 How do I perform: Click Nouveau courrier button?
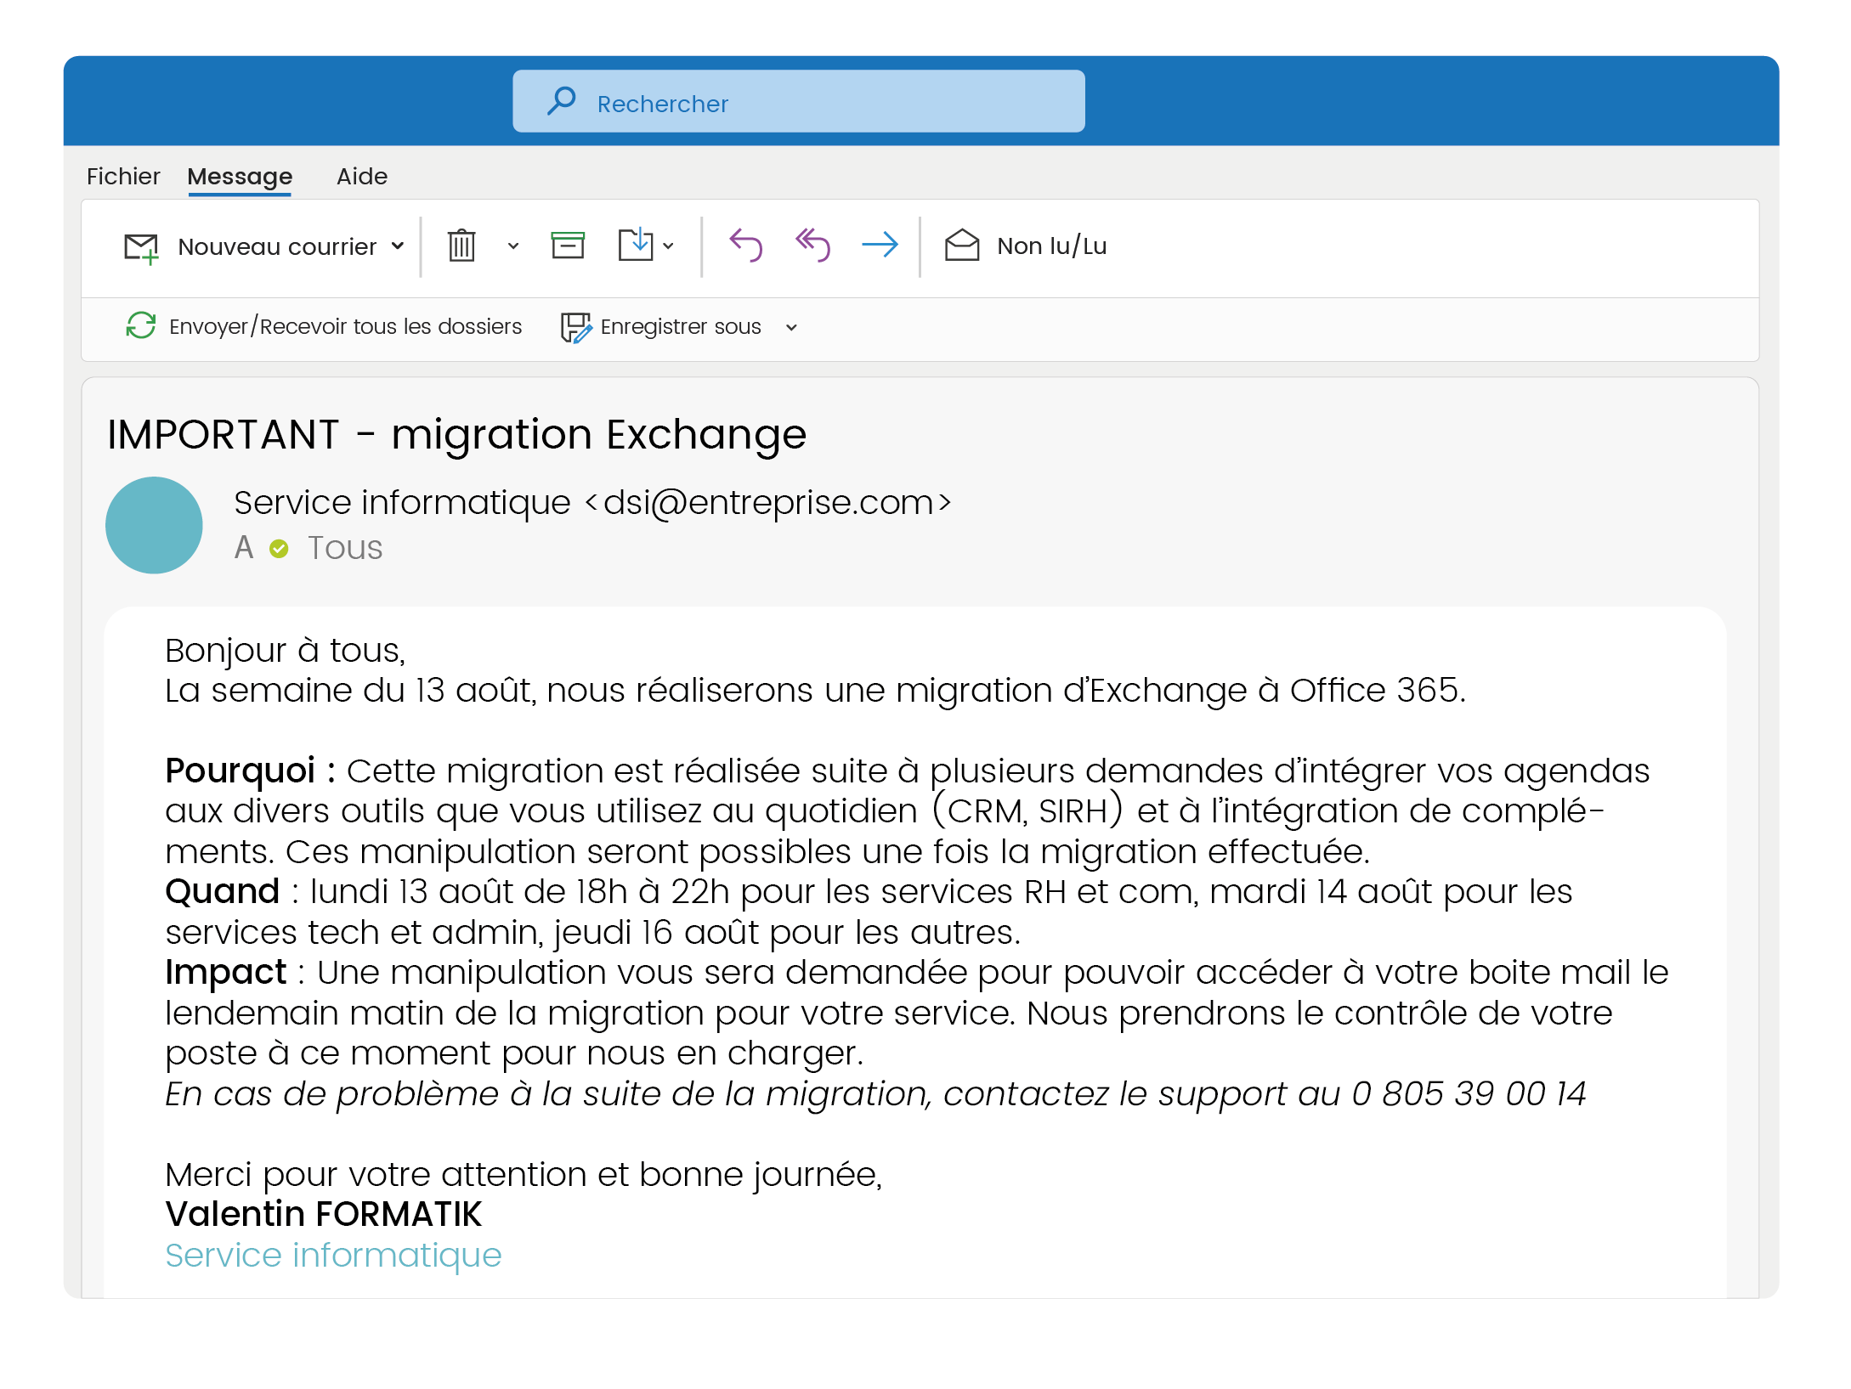pos(277,246)
